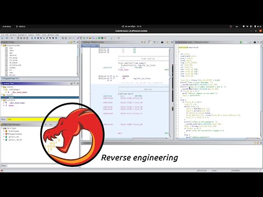Click the Redo toolbar icon

pyautogui.click(x=73, y=38)
